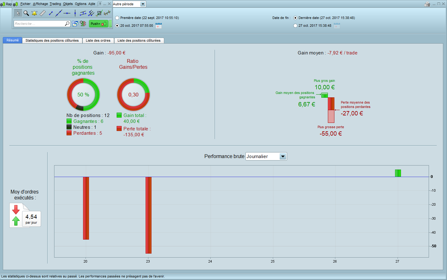
Task: Open the alert bell tool
Action: 34,13
